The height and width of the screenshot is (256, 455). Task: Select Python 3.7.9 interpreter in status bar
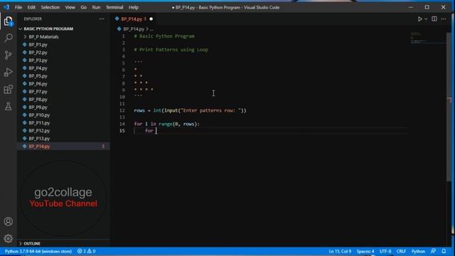(38, 251)
